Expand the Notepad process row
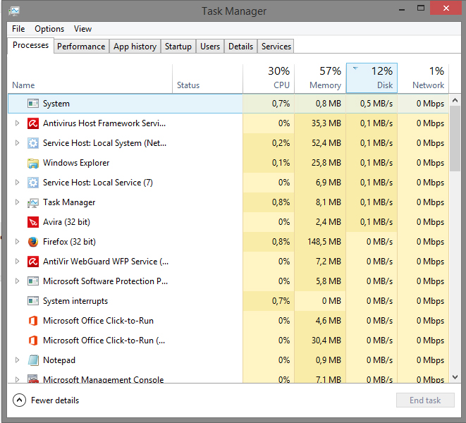Screen dimensions: 466x423 (x=17, y=360)
